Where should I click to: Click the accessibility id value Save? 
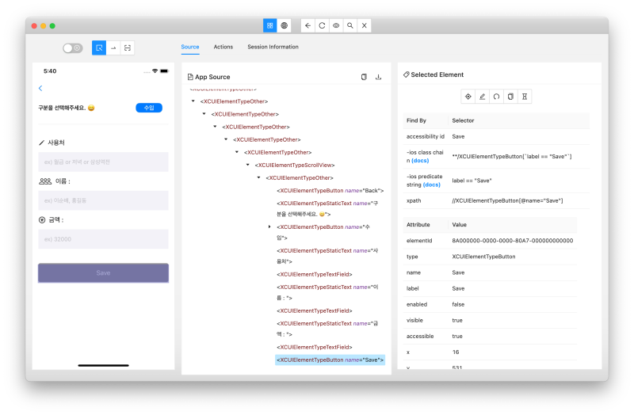458,136
